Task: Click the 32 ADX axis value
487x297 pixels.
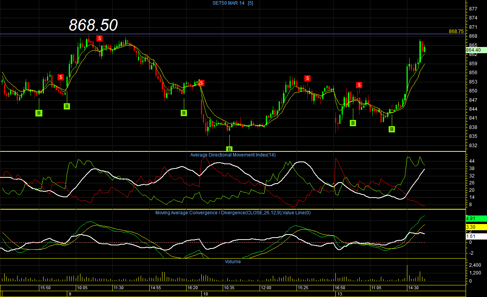Action: [x=472, y=175]
